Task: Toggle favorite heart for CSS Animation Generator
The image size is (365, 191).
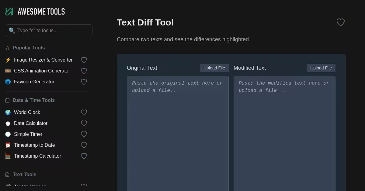Action: click(x=84, y=71)
